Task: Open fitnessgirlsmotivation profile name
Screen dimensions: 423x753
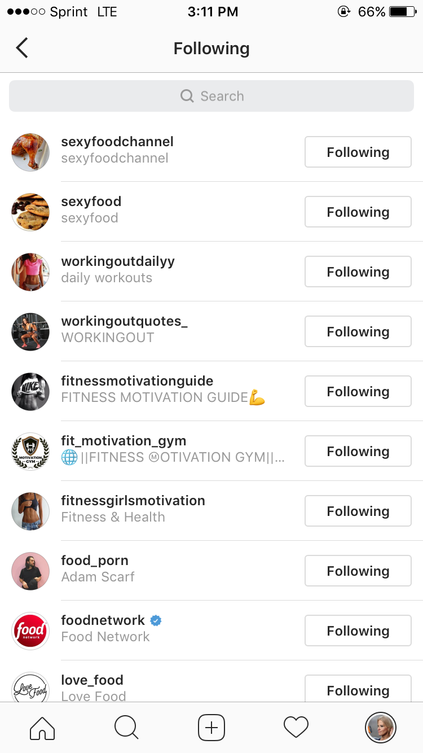Action: [133, 501]
